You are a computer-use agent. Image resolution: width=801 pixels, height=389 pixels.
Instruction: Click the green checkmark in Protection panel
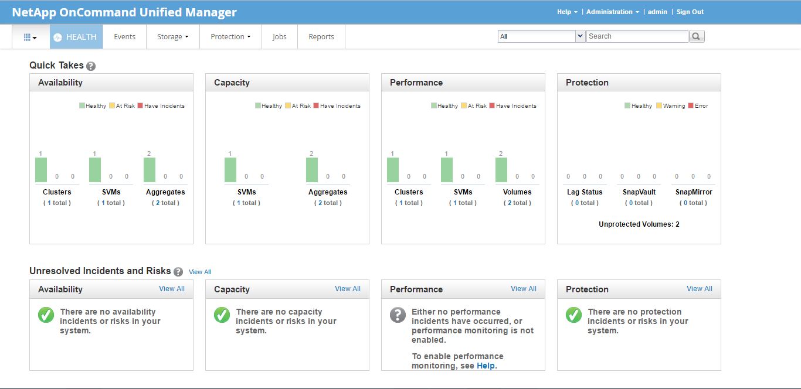pos(573,315)
